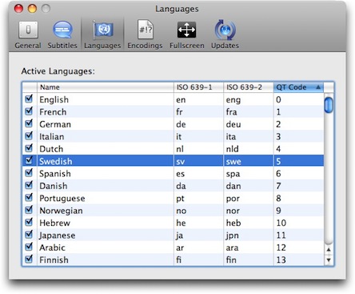
Task: Sort by the Name column header
Action: pos(106,87)
